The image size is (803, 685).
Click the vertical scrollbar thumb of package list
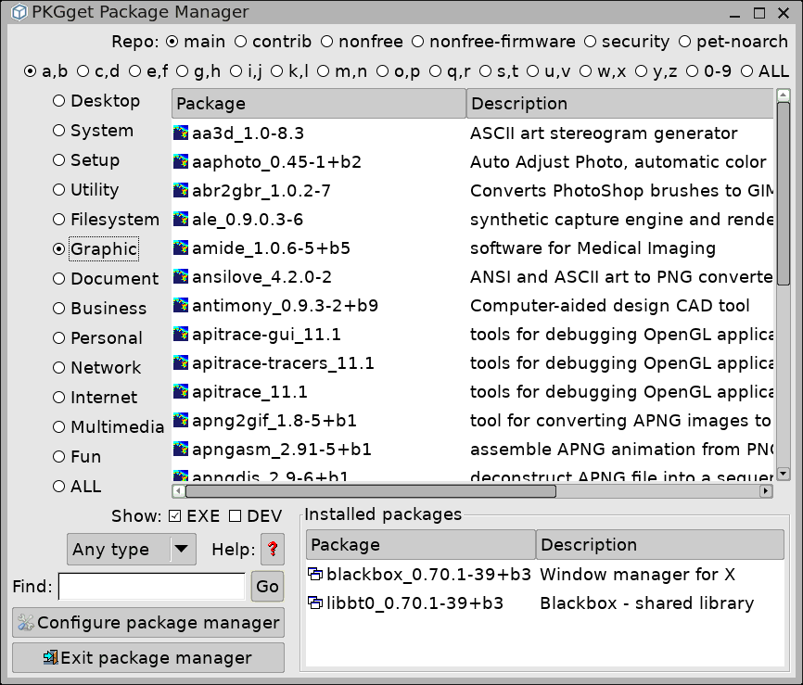pos(784,194)
